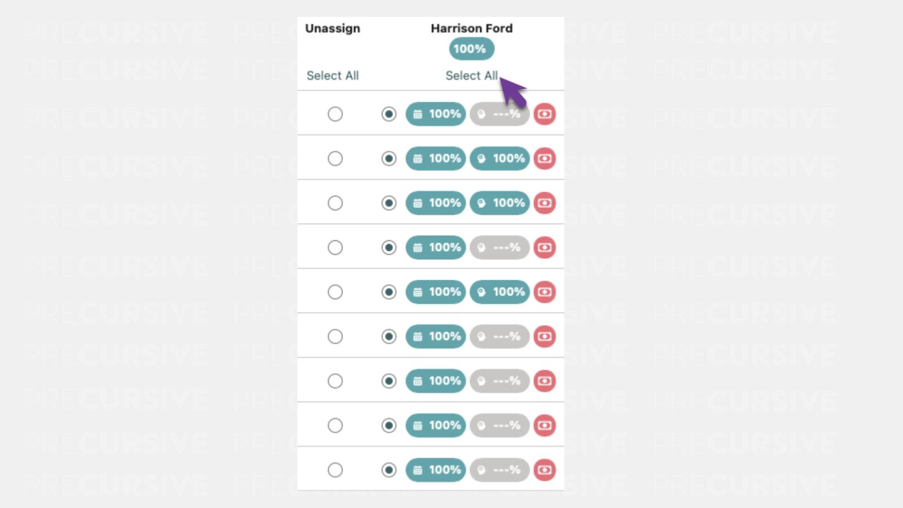
Task: Click the red icon in the seventh row
Action: [x=545, y=381]
